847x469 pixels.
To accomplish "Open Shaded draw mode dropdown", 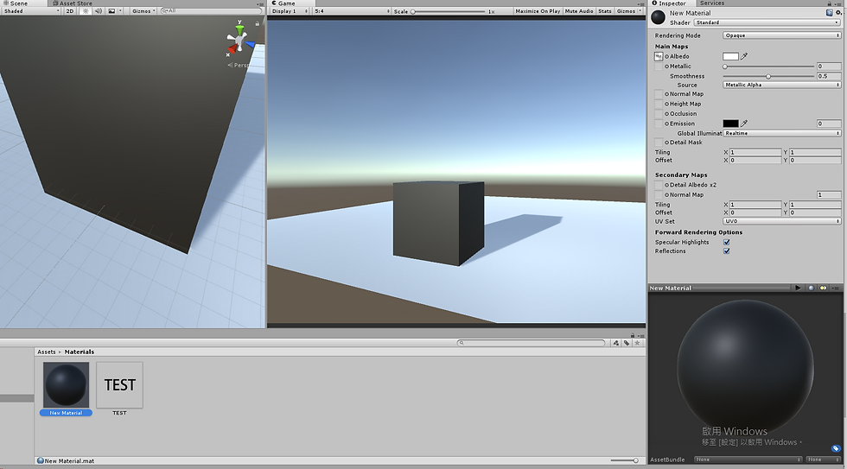I will pyautogui.click(x=31, y=10).
